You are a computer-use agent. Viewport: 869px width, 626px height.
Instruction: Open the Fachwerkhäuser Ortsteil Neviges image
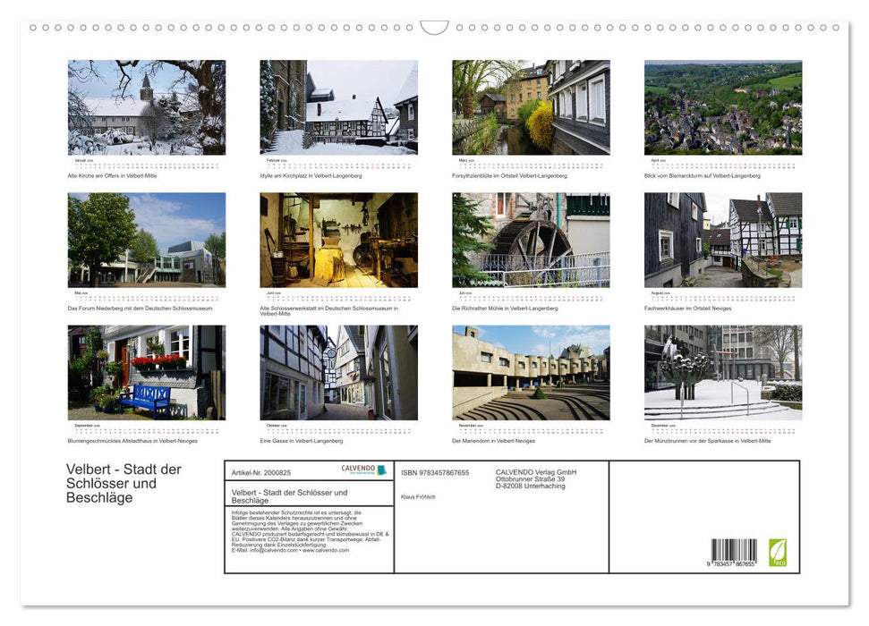[x=723, y=241]
